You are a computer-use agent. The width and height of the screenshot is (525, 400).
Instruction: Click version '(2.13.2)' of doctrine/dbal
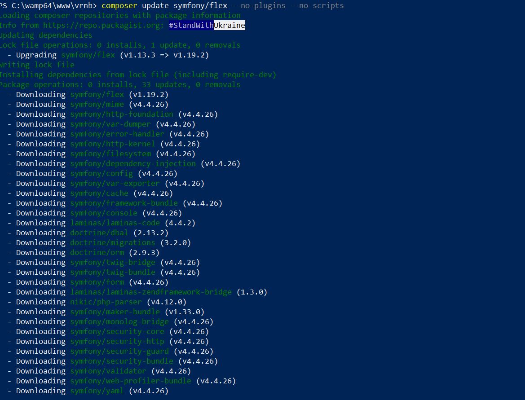(x=151, y=233)
